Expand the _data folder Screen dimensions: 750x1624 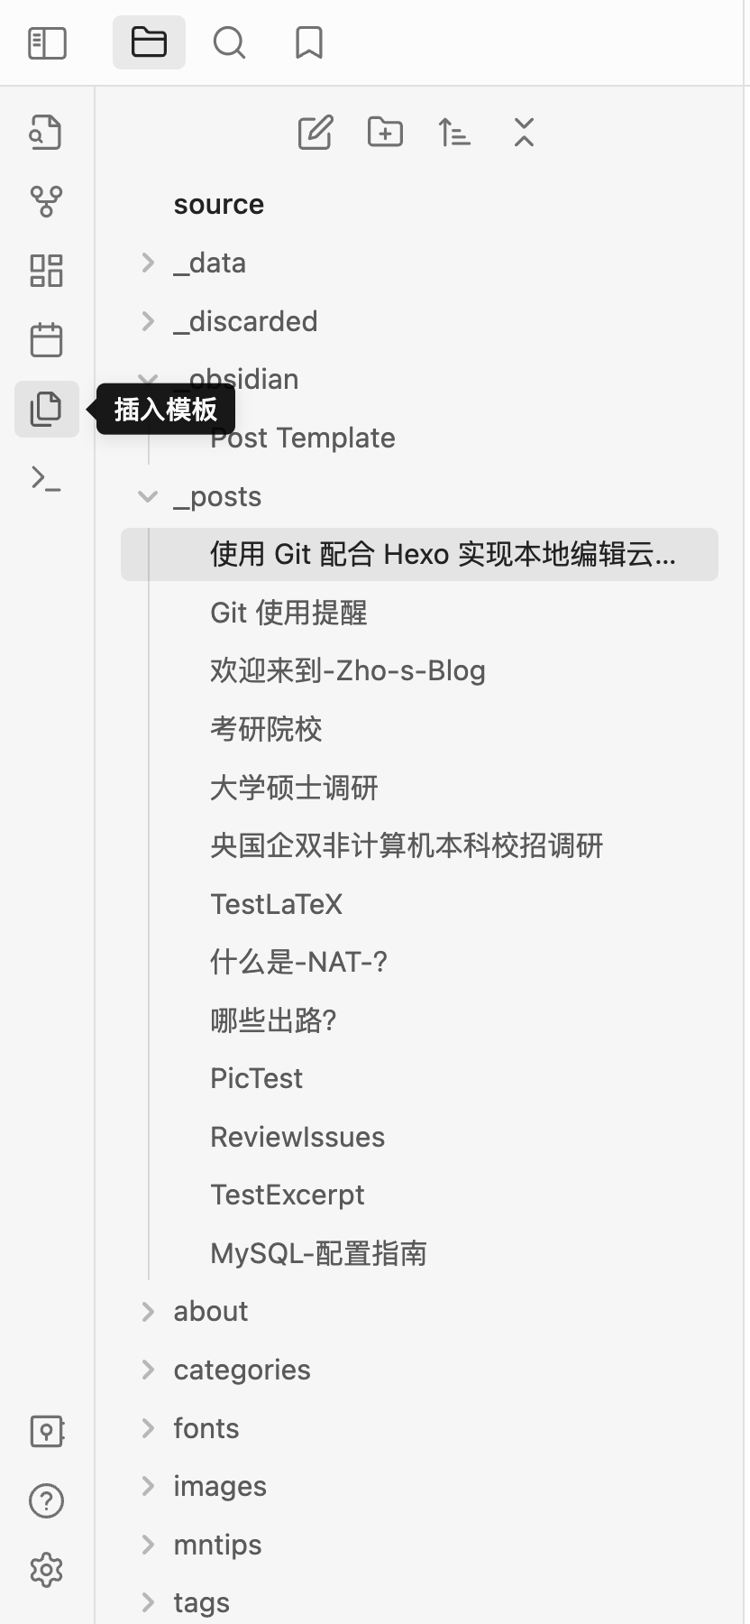click(x=149, y=263)
